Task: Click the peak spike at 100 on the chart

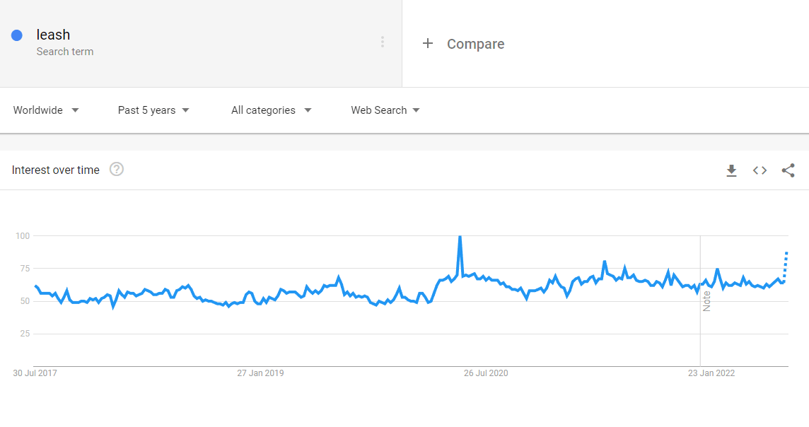Action: click(x=460, y=237)
